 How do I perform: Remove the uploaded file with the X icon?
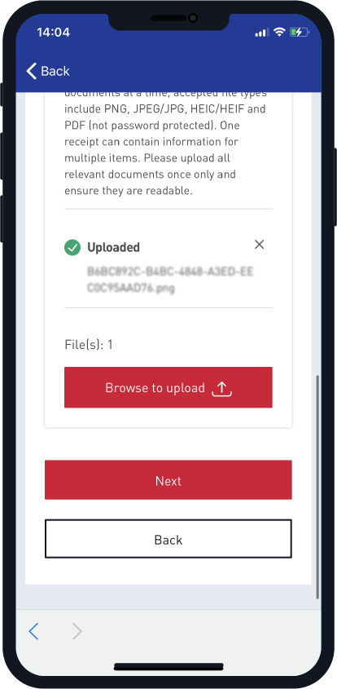pos(260,245)
